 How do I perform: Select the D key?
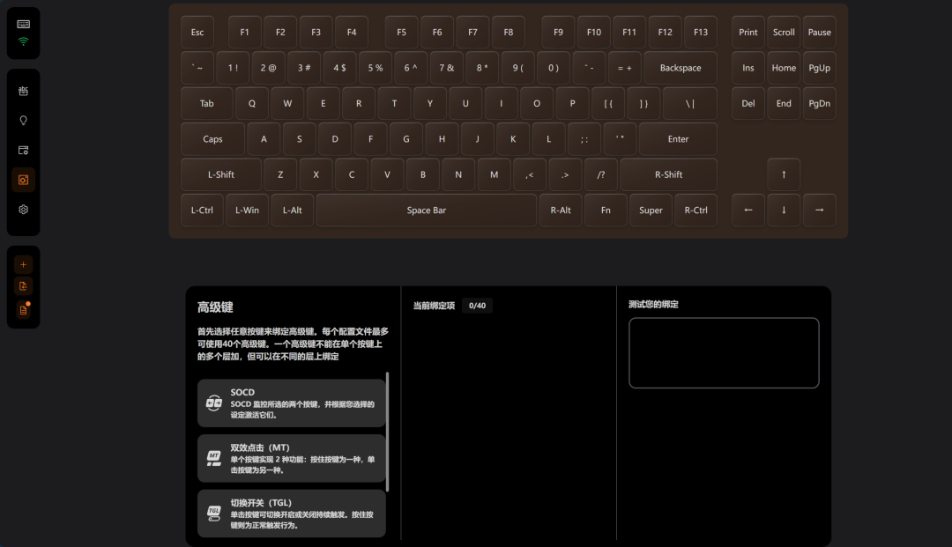[335, 139]
